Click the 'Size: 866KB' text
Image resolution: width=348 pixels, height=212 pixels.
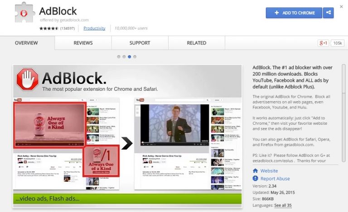click(x=263, y=199)
